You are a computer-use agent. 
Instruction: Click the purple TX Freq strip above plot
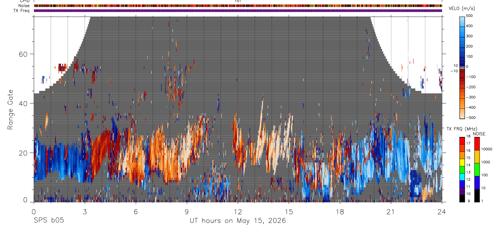238,11
